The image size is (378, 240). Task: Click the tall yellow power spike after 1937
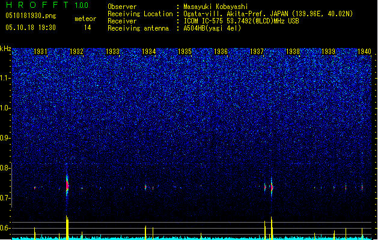point(272,228)
